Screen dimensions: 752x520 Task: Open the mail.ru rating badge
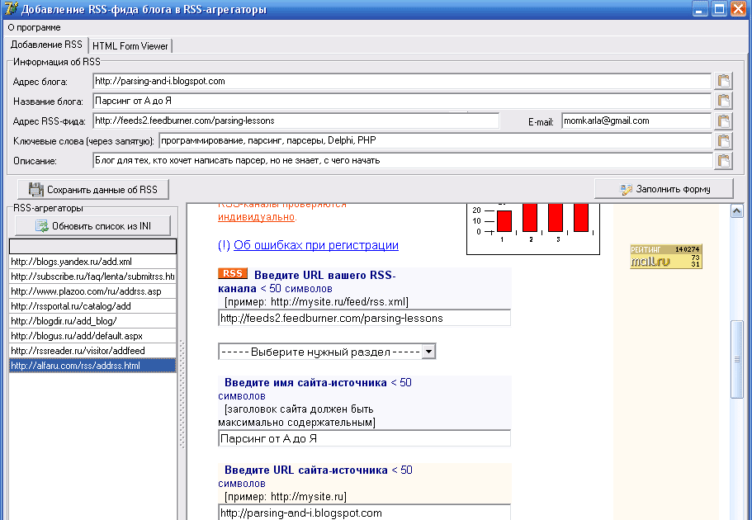click(x=665, y=256)
